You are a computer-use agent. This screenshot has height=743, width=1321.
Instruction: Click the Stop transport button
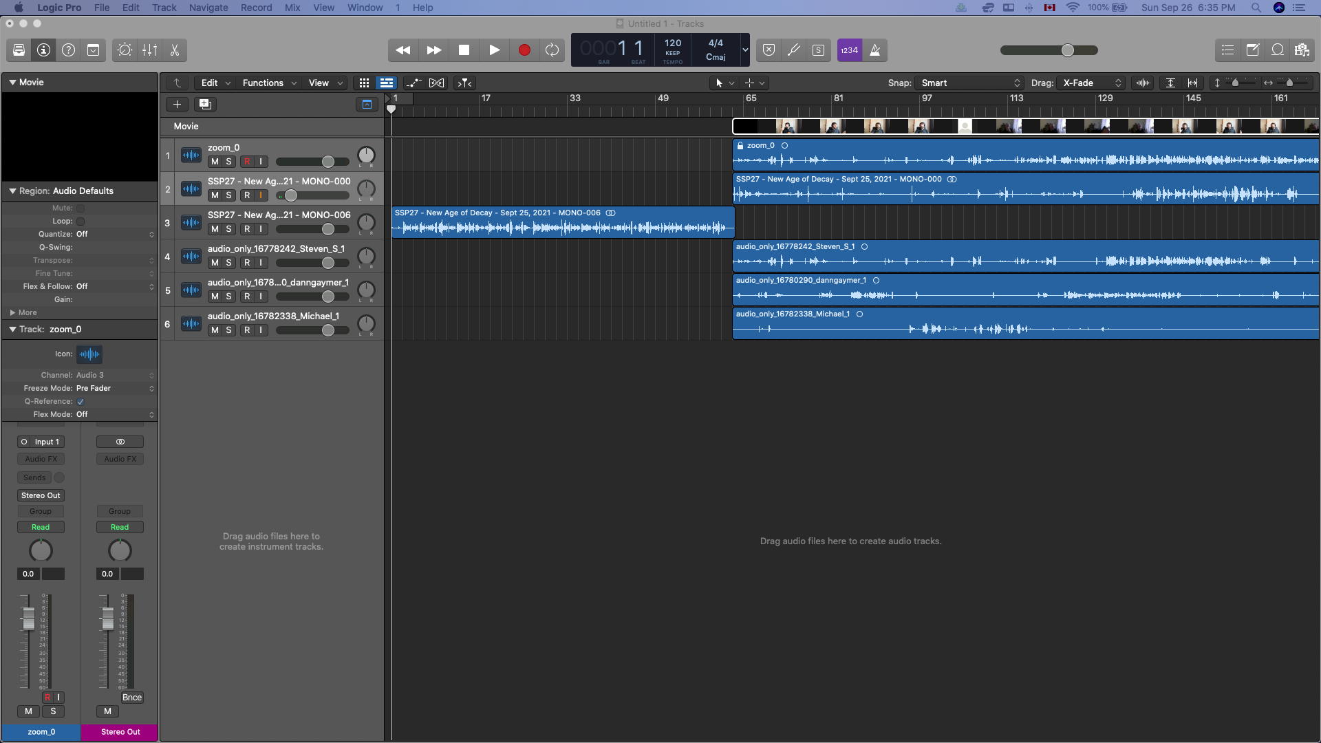464,50
